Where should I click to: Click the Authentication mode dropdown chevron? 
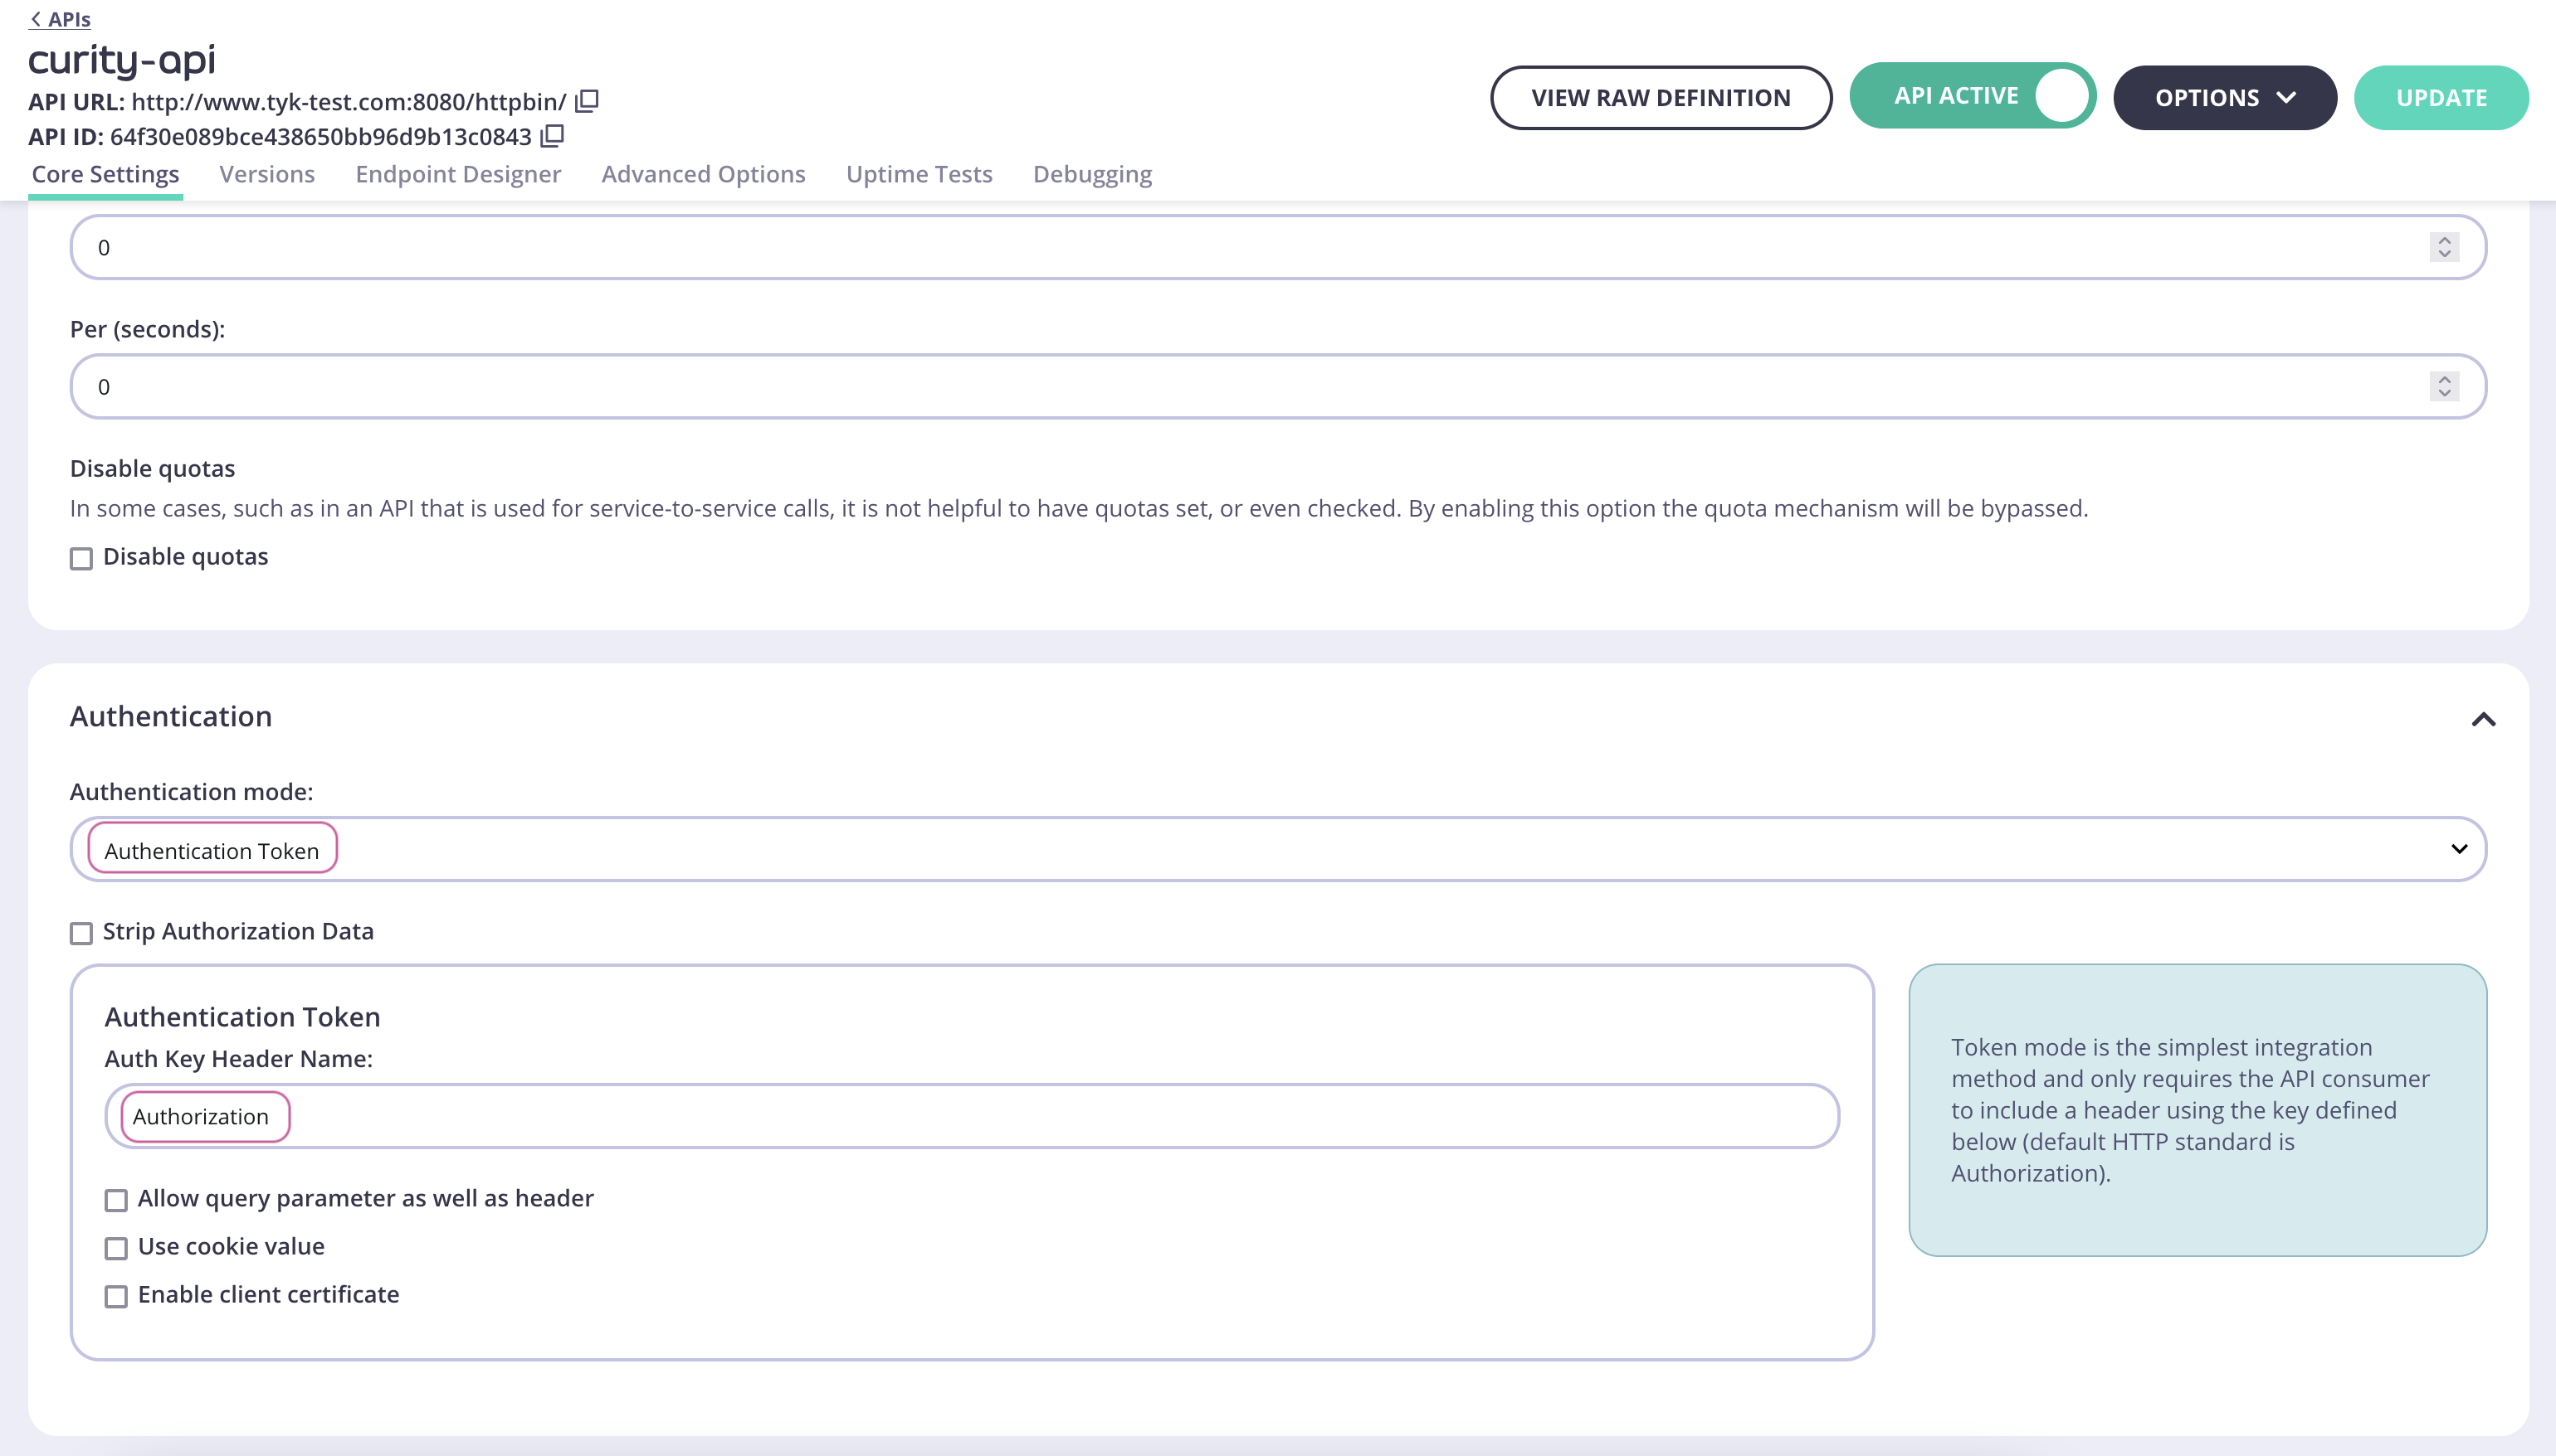coord(2459,849)
